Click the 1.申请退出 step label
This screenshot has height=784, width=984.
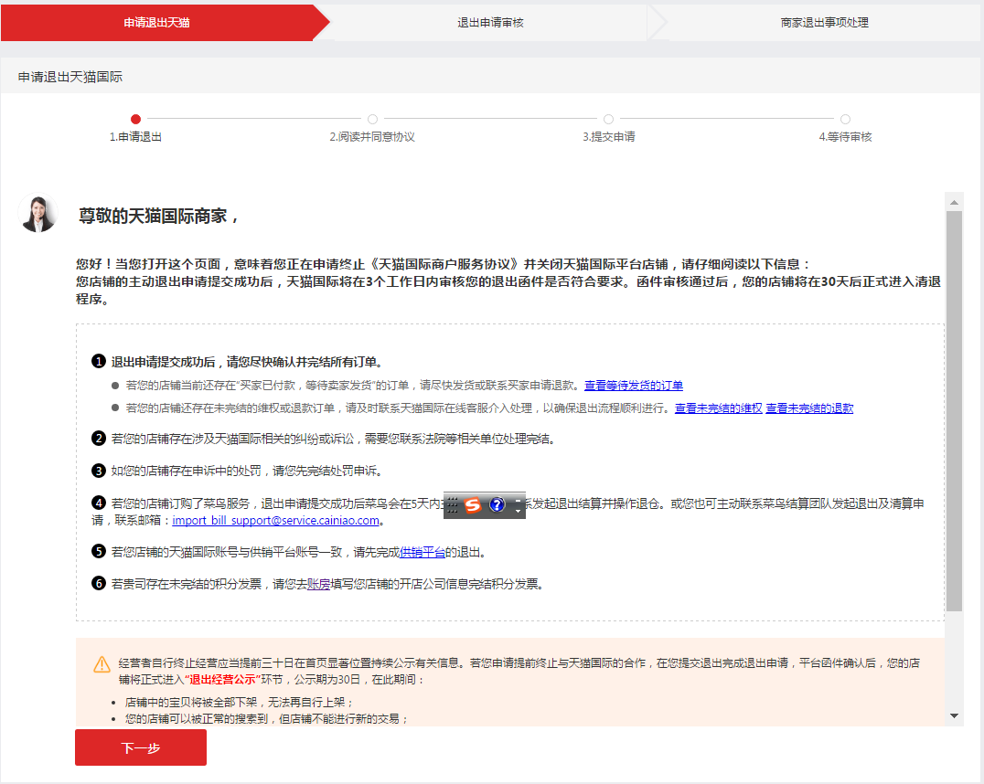(135, 137)
